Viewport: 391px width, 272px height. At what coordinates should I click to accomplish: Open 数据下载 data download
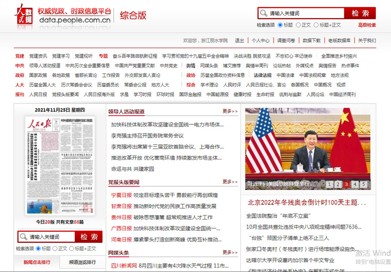click(312, 40)
